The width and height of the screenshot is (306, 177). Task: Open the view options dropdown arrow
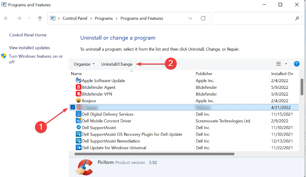click(286, 64)
